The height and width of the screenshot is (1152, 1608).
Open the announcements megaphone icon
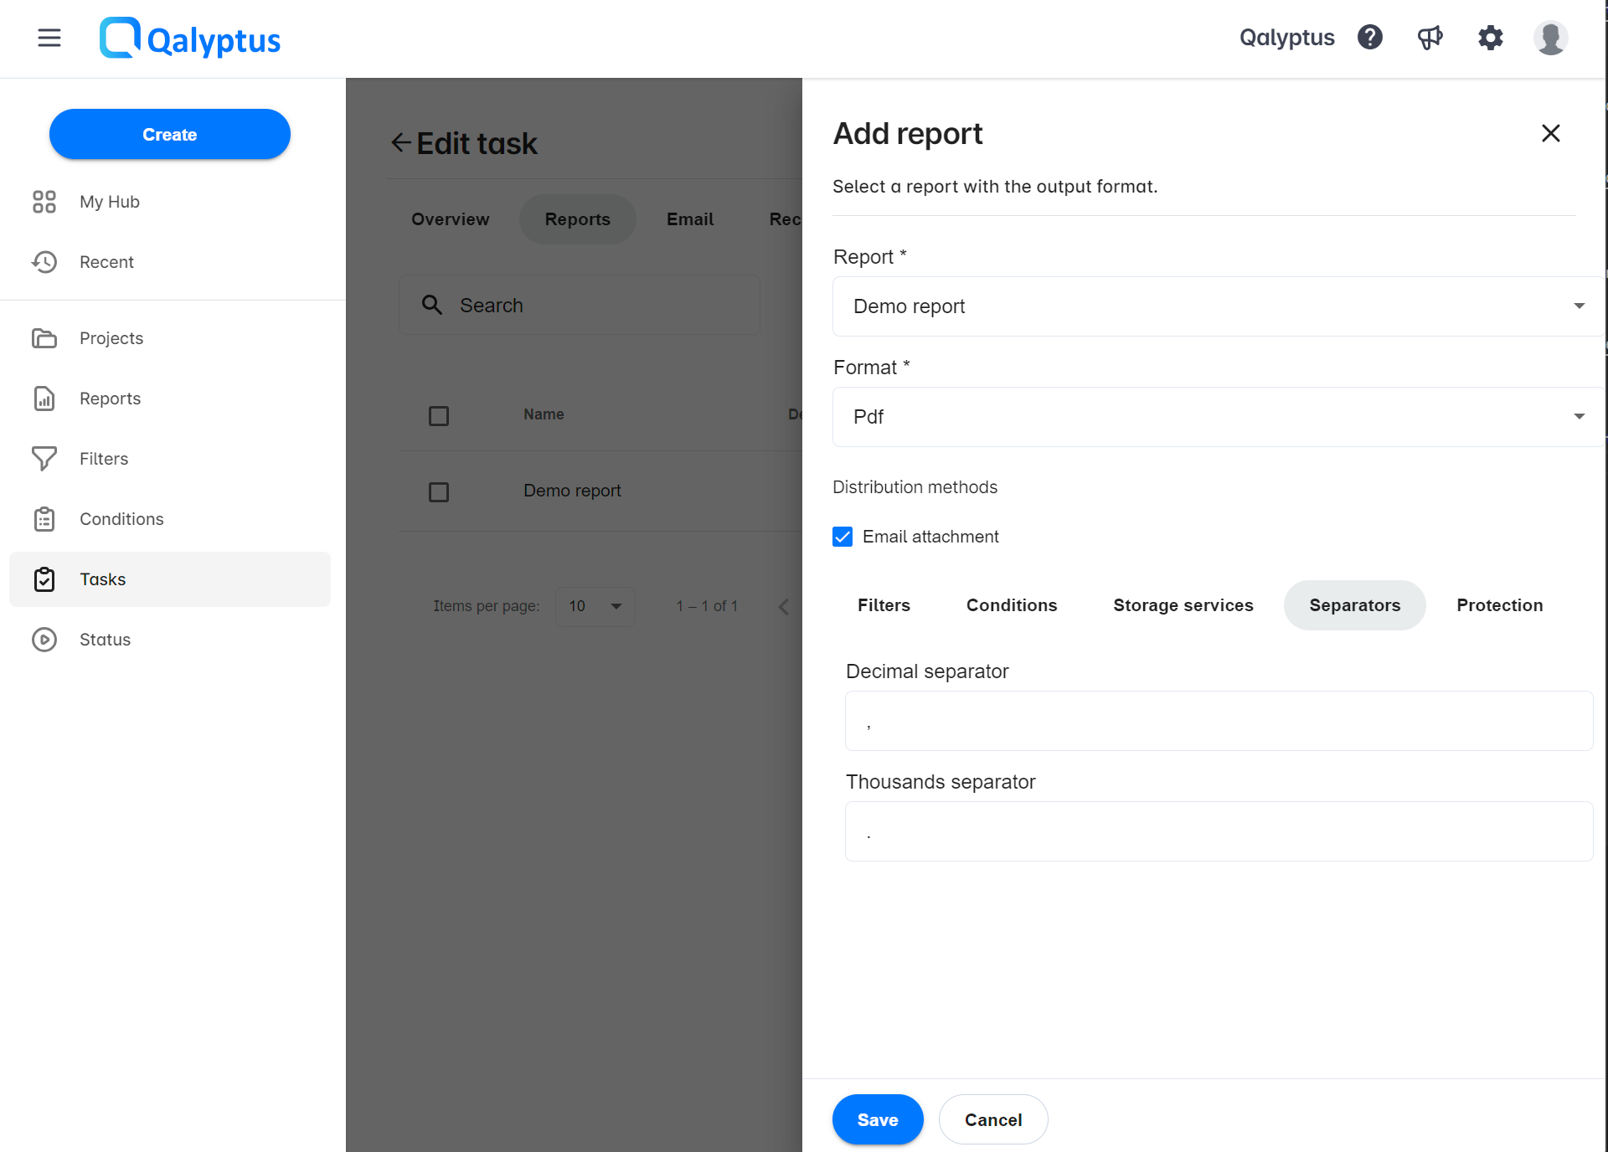point(1430,38)
